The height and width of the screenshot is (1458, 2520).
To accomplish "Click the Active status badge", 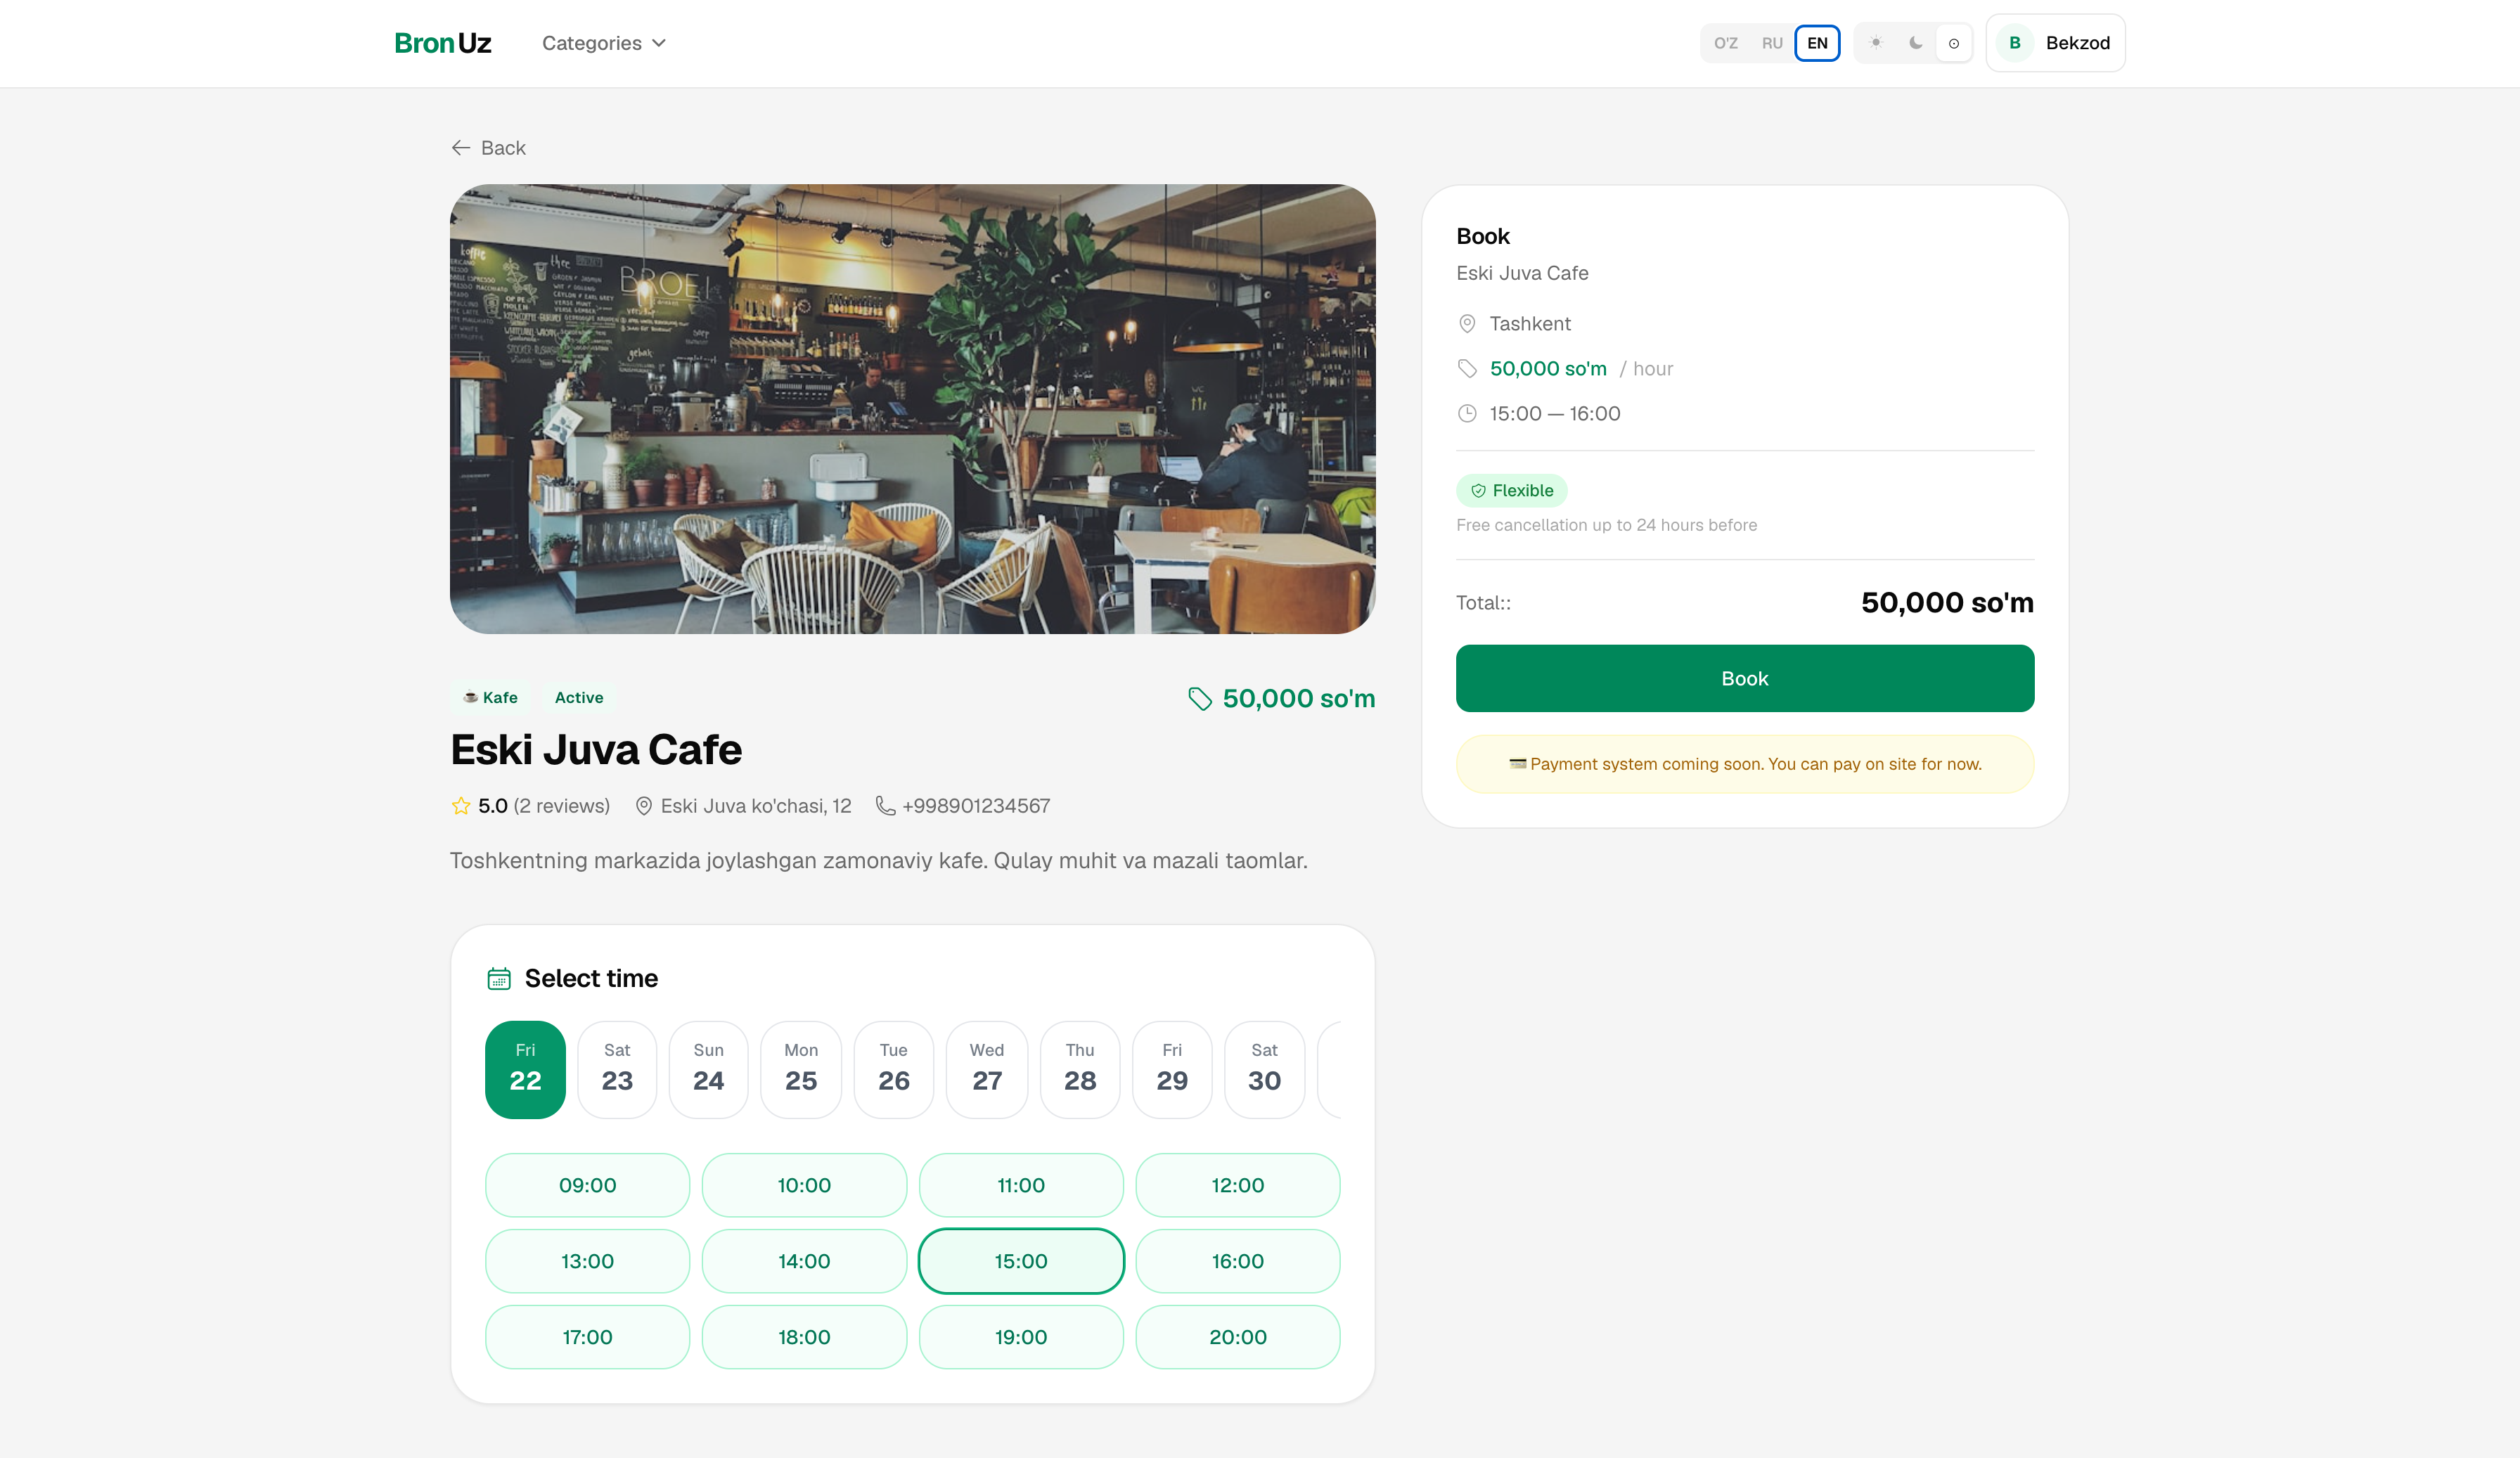I will (579, 697).
